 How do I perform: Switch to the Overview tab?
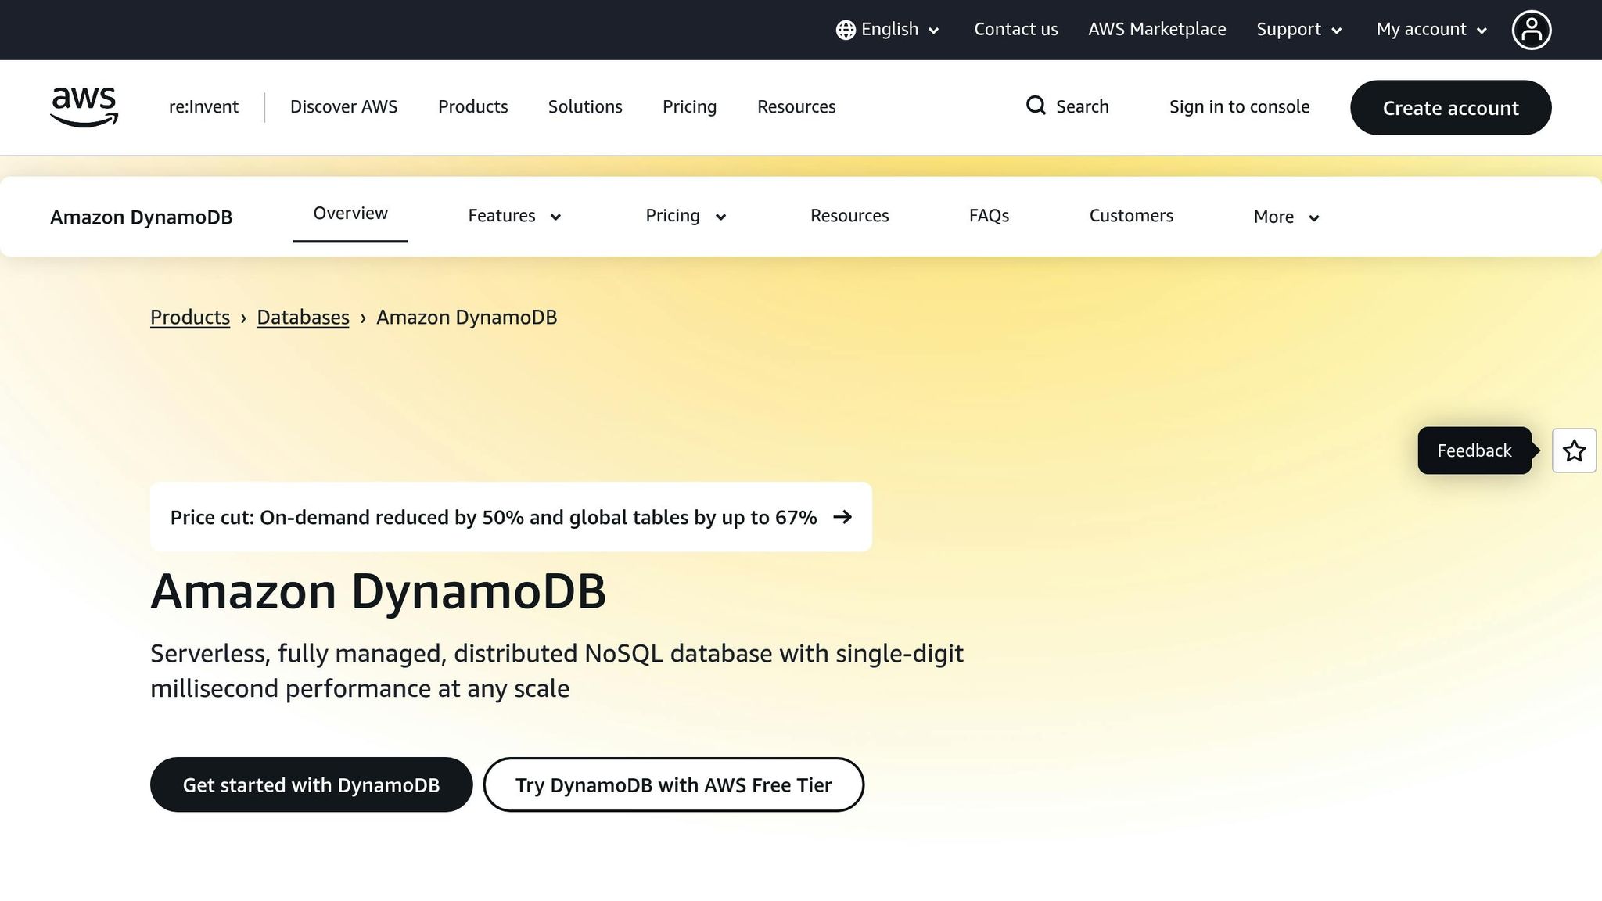350,213
